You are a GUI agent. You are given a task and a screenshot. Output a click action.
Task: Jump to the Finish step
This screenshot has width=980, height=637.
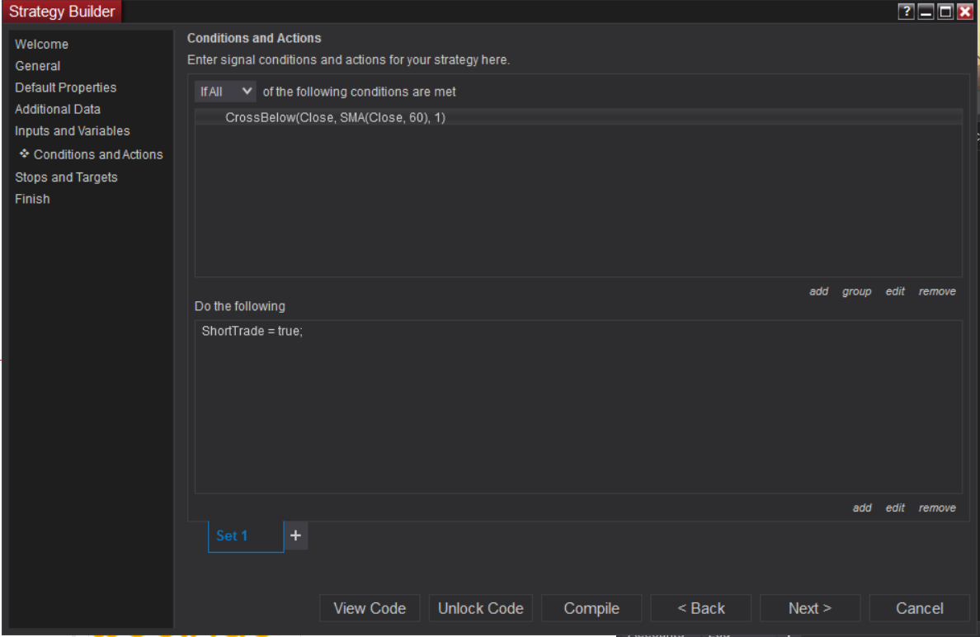(x=32, y=199)
